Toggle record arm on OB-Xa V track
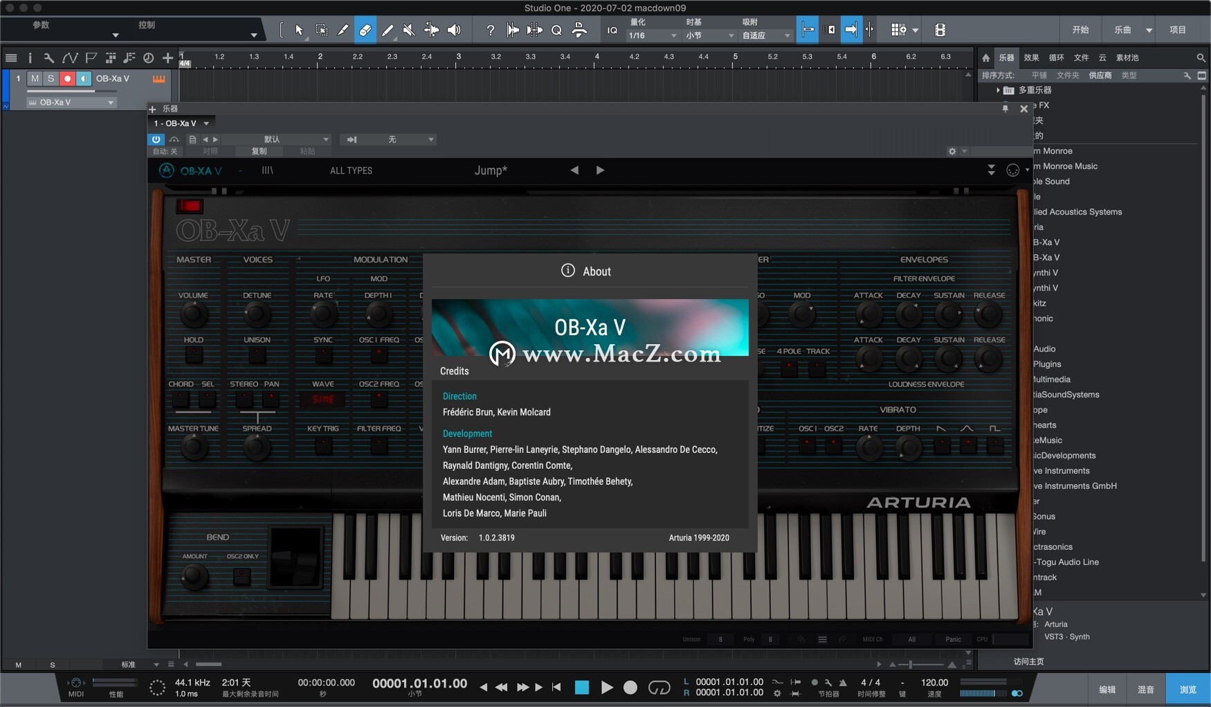 (67, 79)
